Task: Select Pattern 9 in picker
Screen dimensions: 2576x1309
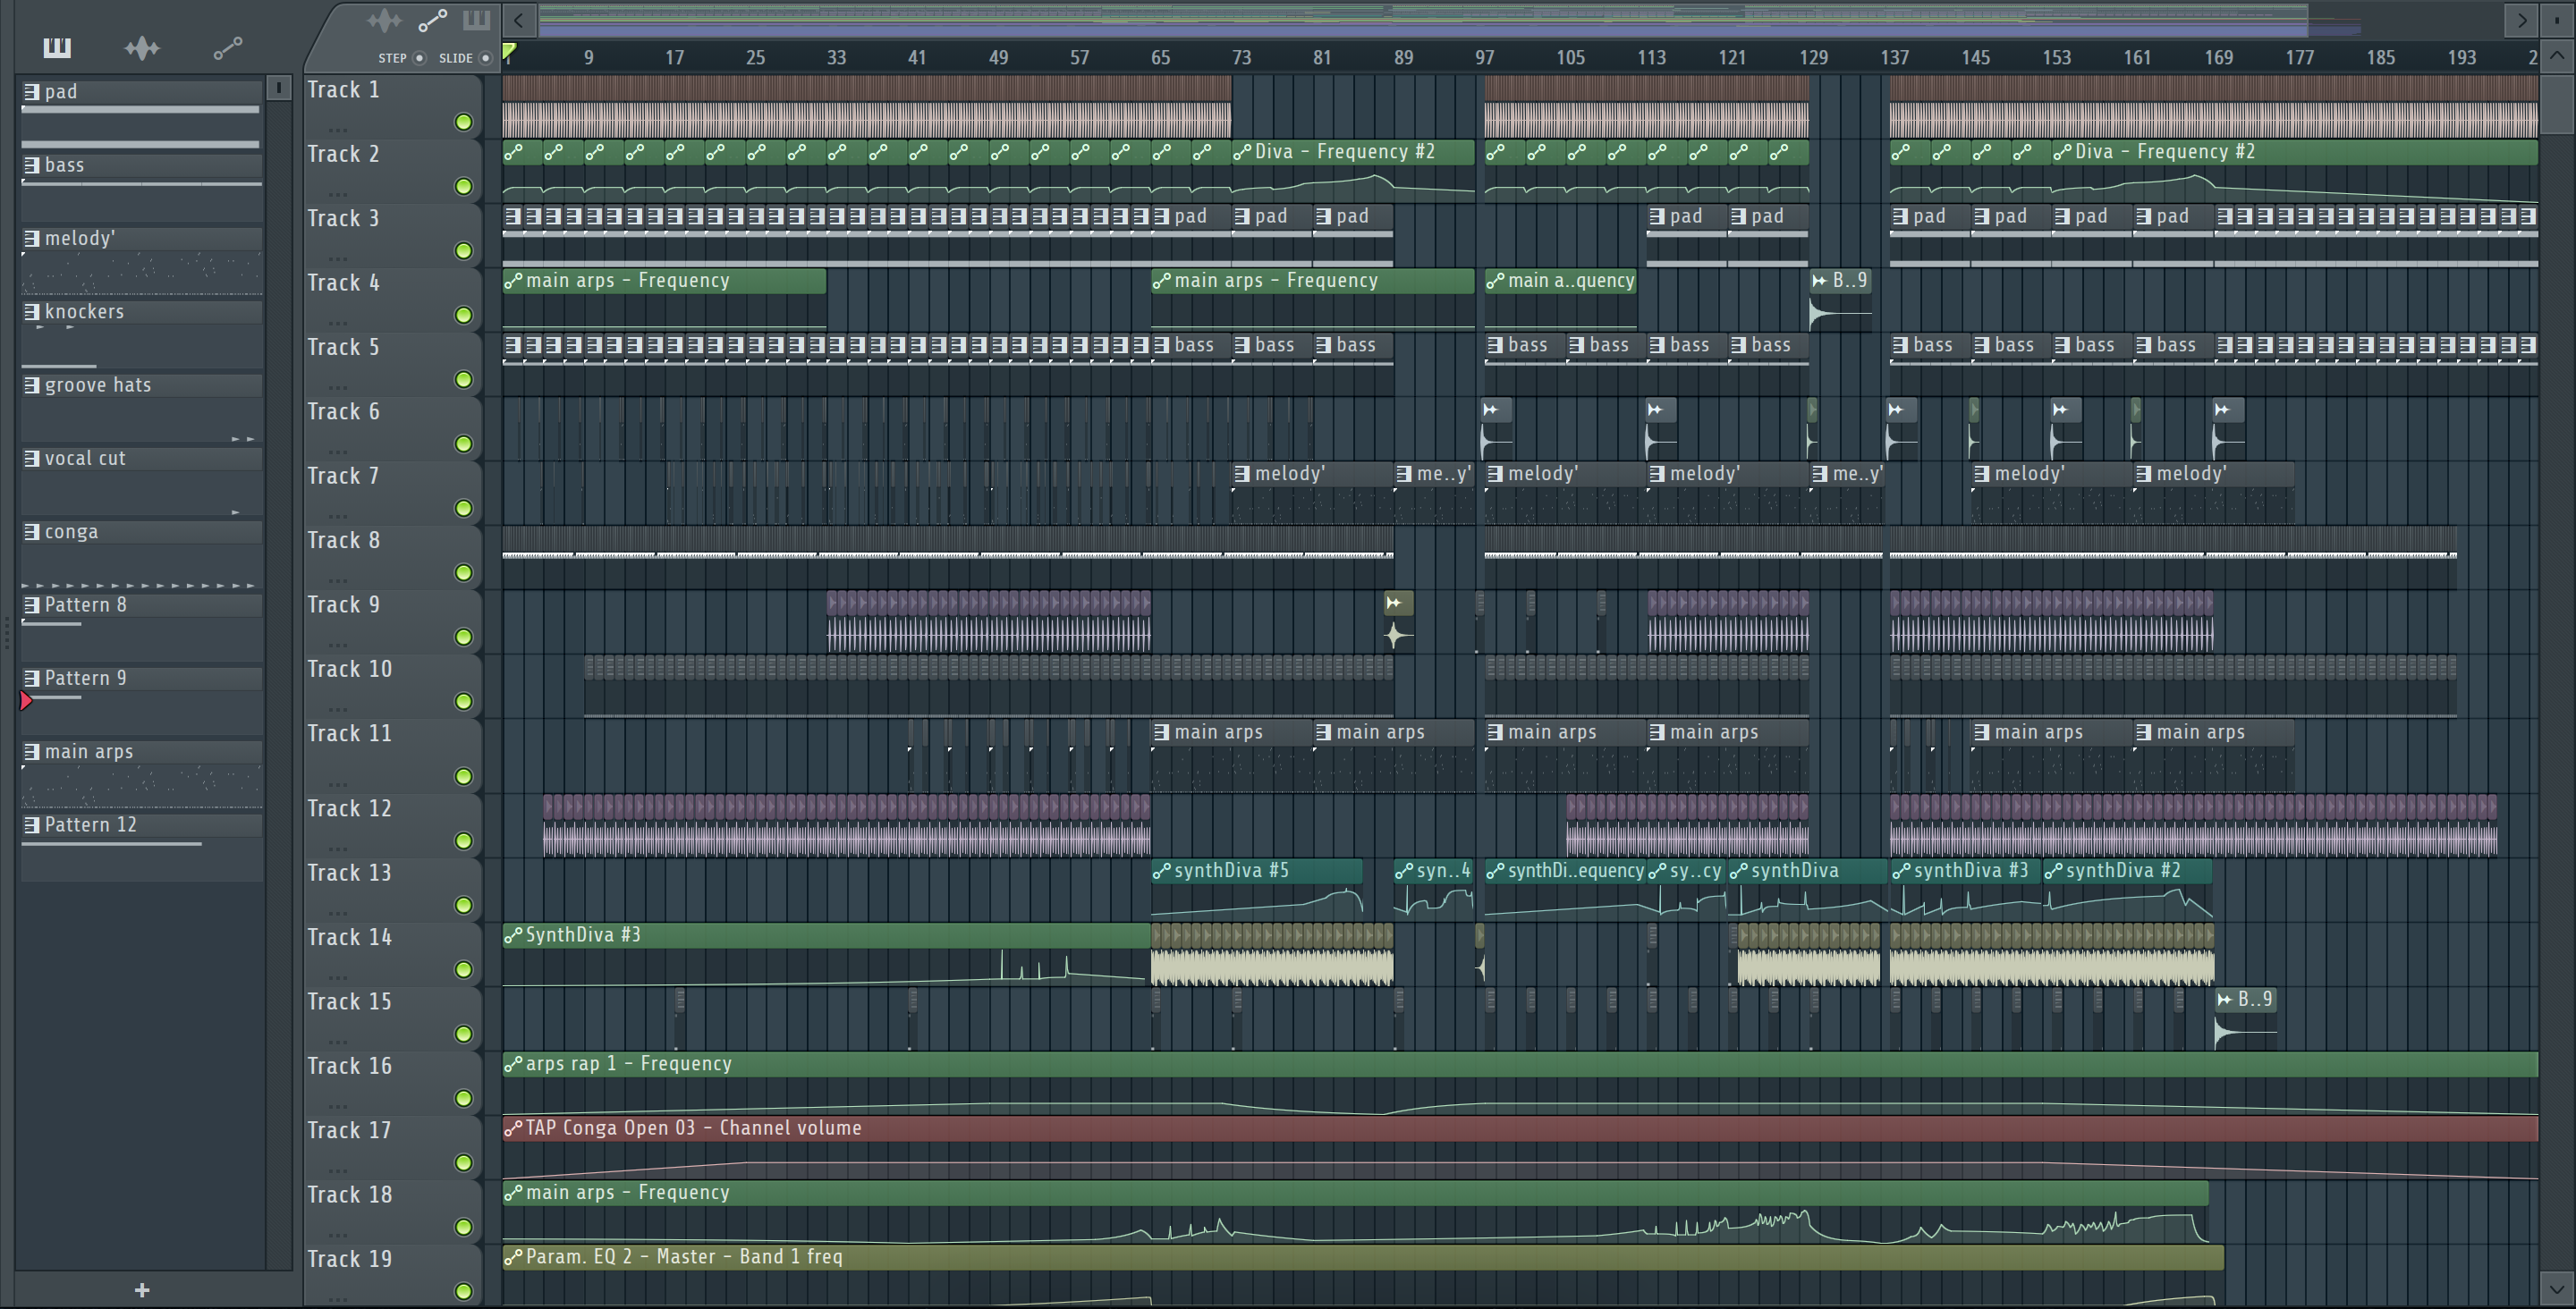Action: point(141,678)
